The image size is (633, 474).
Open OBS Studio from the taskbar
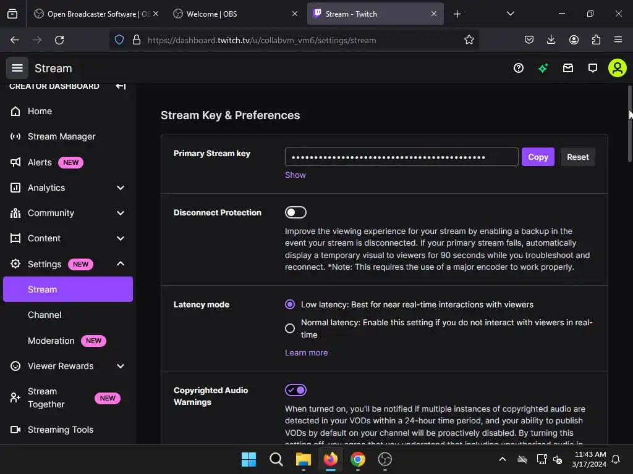(x=384, y=459)
